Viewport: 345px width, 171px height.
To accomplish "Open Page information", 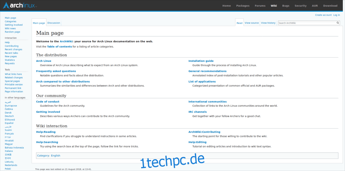I will pyautogui.click(x=14, y=92).
